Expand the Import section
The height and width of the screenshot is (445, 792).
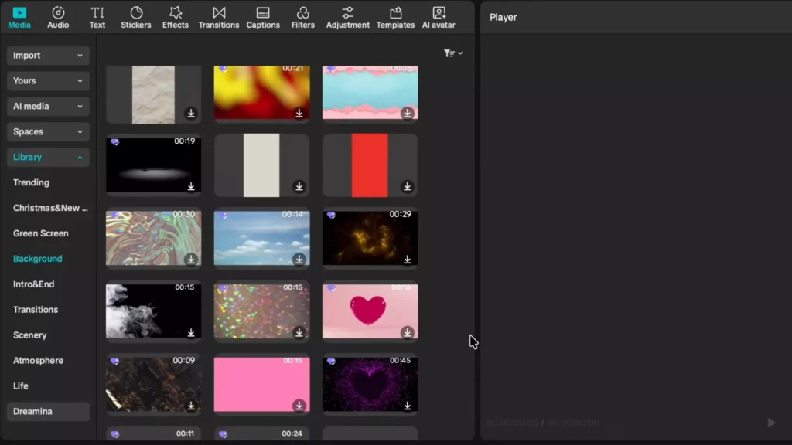coord(48,55)
